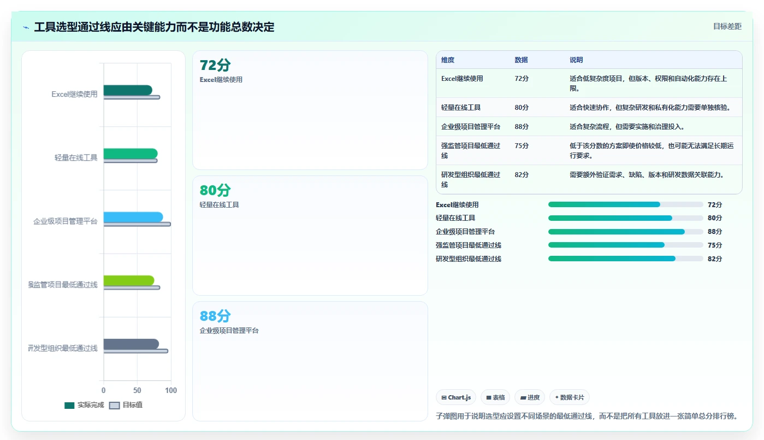Click the Excel继续使用 progress bar
The height and width of the screenshot is (440, 764).
[625, 204]
